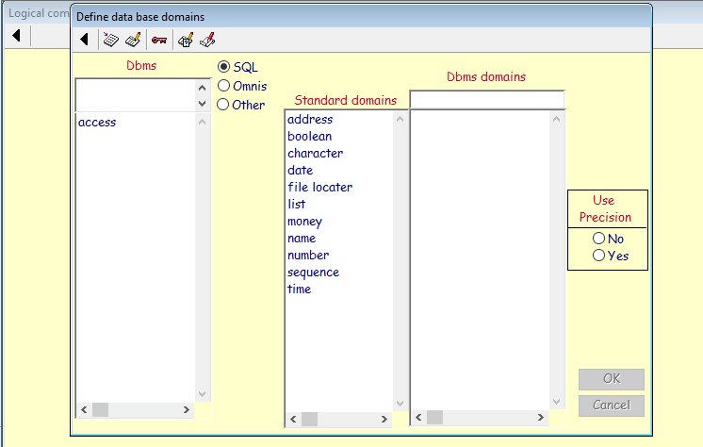Click the Dbms domains text field

point(486,100)
